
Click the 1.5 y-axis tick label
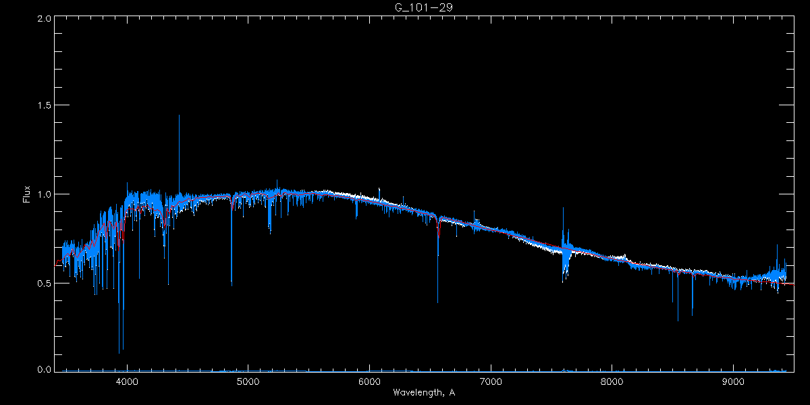point(44,106)
